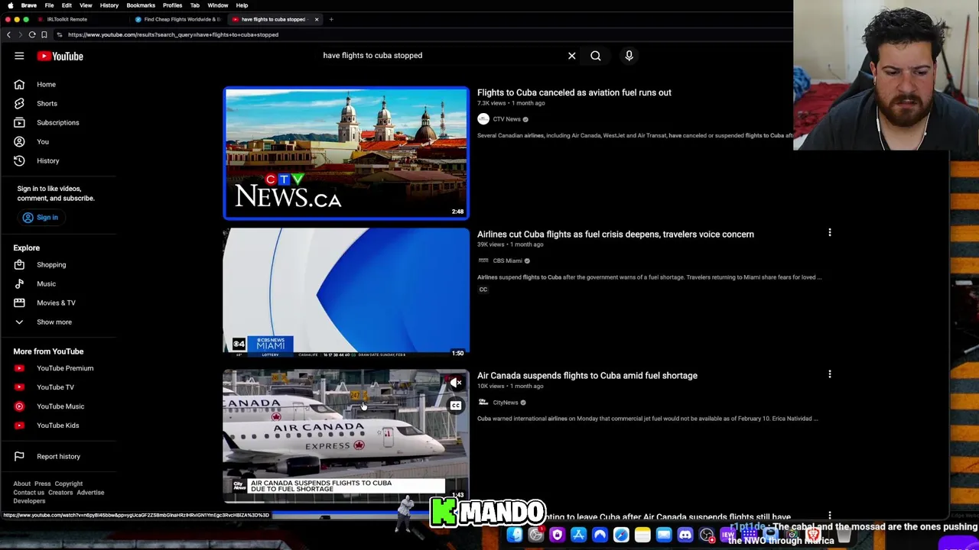The width and height of the screenshot is (979, 550).
Task: Open Air Canada Express video thumbnail
Action: coord(346,435)
